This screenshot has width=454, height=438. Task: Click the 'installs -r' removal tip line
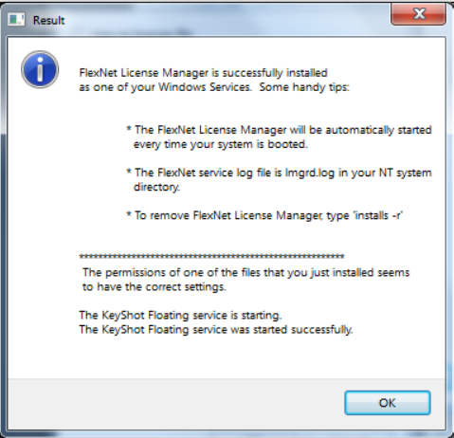point(264,215)
